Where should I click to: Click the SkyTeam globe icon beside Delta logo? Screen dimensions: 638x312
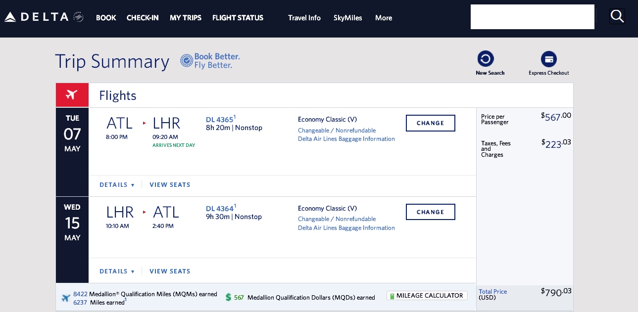[x=78, y=16]
